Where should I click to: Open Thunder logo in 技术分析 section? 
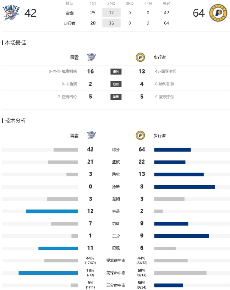91,135
